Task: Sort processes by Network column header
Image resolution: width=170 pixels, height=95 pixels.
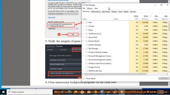Action: (163, 17)
